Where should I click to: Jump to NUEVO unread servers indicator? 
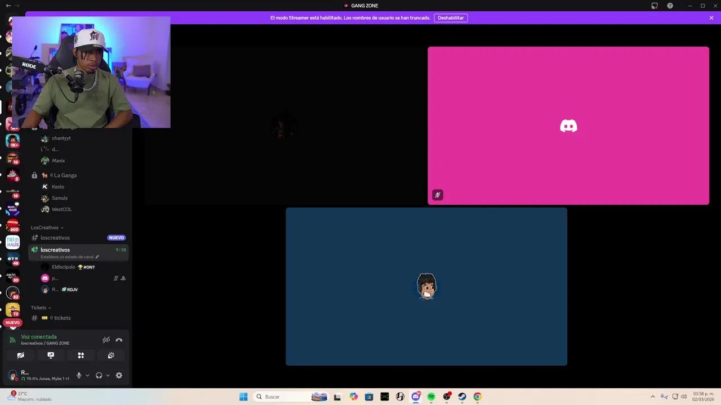(x=12, y=323)
